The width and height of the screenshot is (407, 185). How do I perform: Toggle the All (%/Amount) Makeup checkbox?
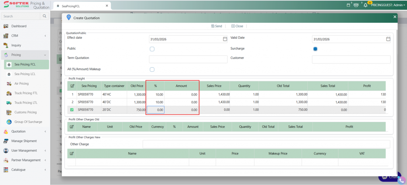152,69
